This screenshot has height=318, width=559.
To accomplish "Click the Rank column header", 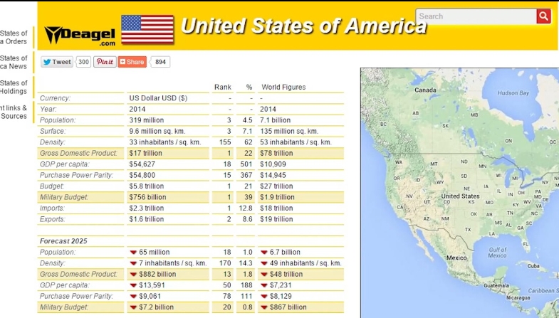I will click(x=222, y=87).
